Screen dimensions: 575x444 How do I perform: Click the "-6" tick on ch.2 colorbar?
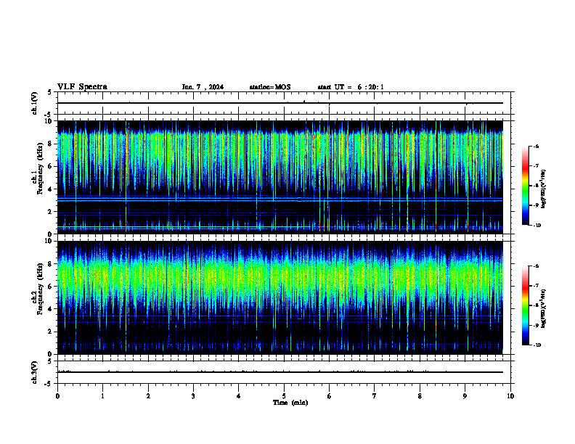click(536, 266)
